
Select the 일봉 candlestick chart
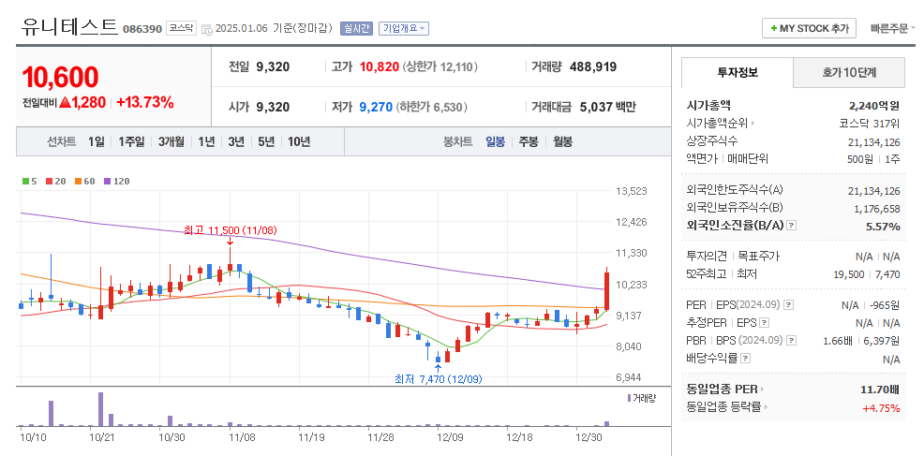[x=495, y=141]
